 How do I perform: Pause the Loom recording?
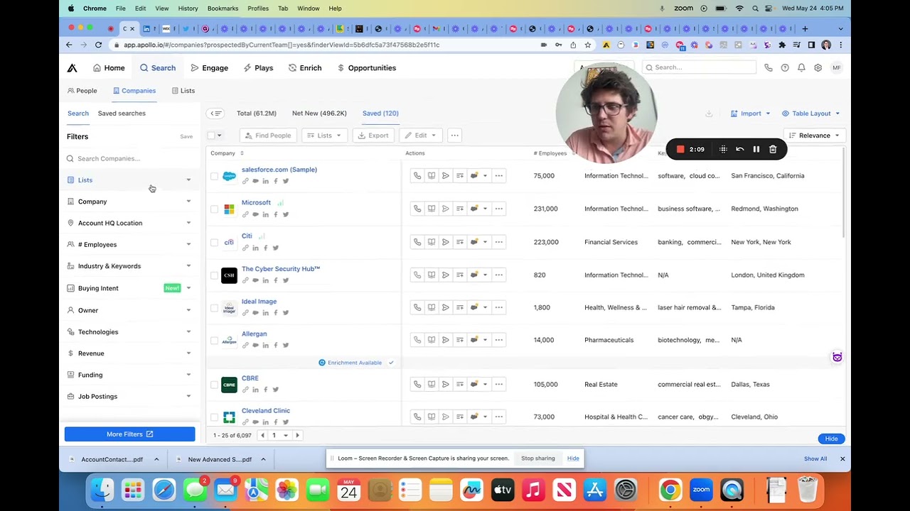(756, 150)
